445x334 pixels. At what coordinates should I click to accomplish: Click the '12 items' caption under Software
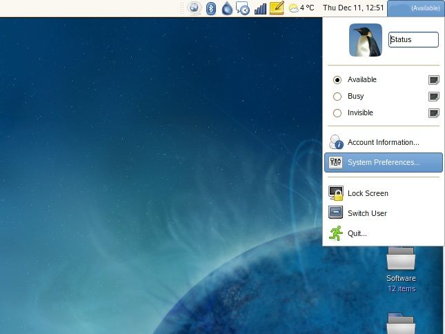402,289
